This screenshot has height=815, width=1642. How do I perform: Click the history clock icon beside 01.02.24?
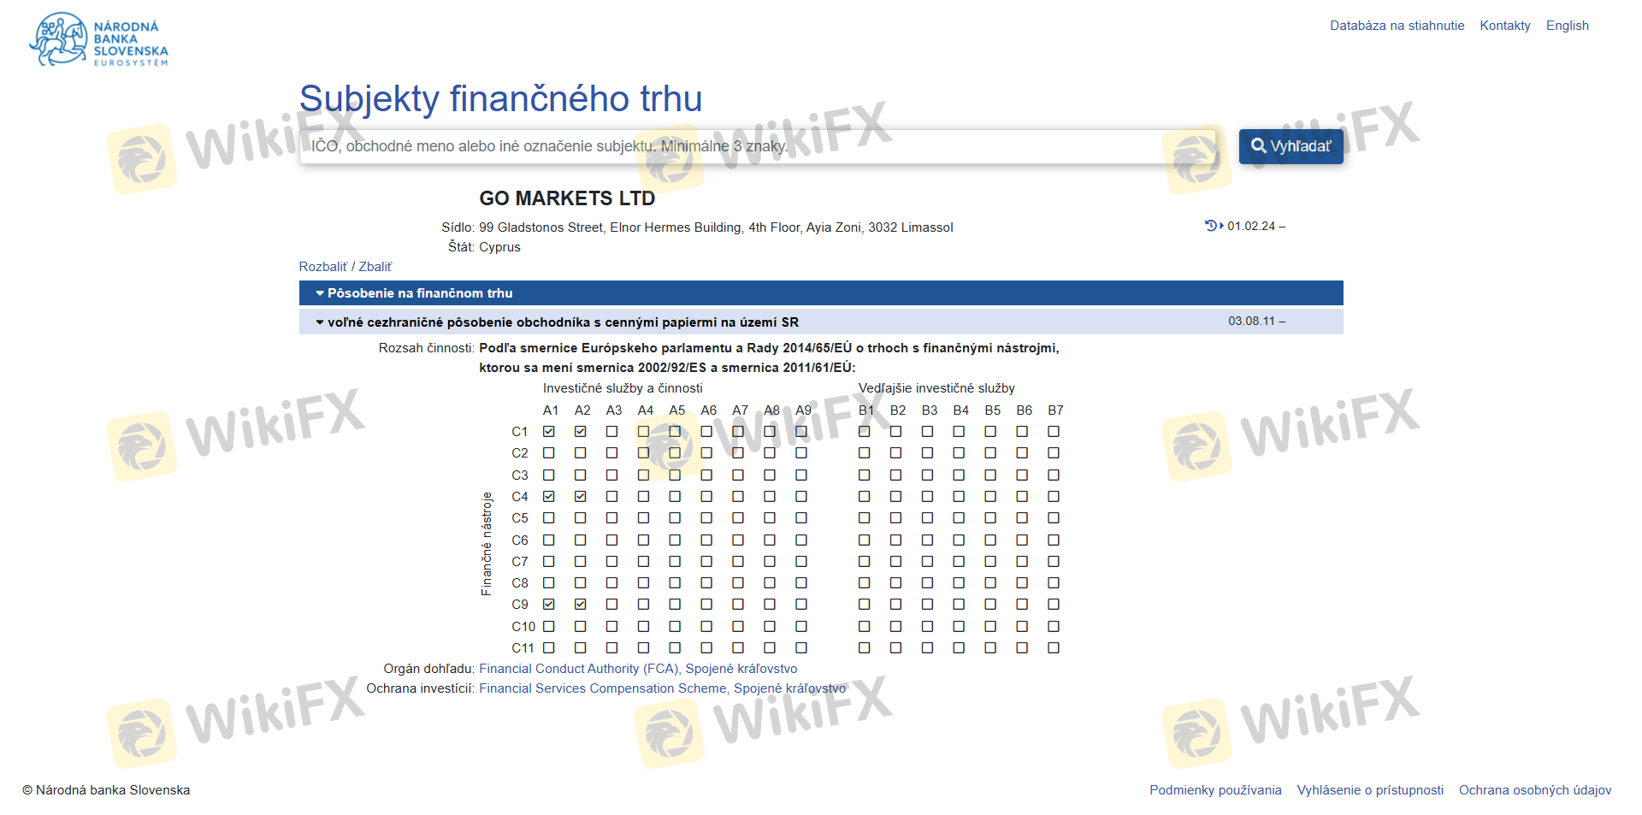[1211, 226]
